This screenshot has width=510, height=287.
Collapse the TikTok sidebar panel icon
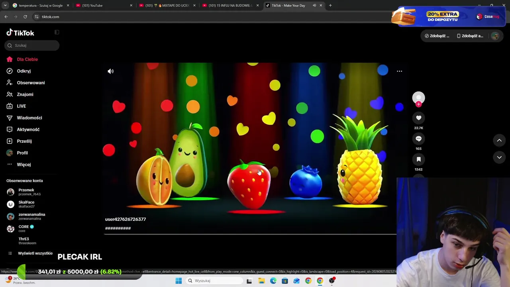[57, 32]
